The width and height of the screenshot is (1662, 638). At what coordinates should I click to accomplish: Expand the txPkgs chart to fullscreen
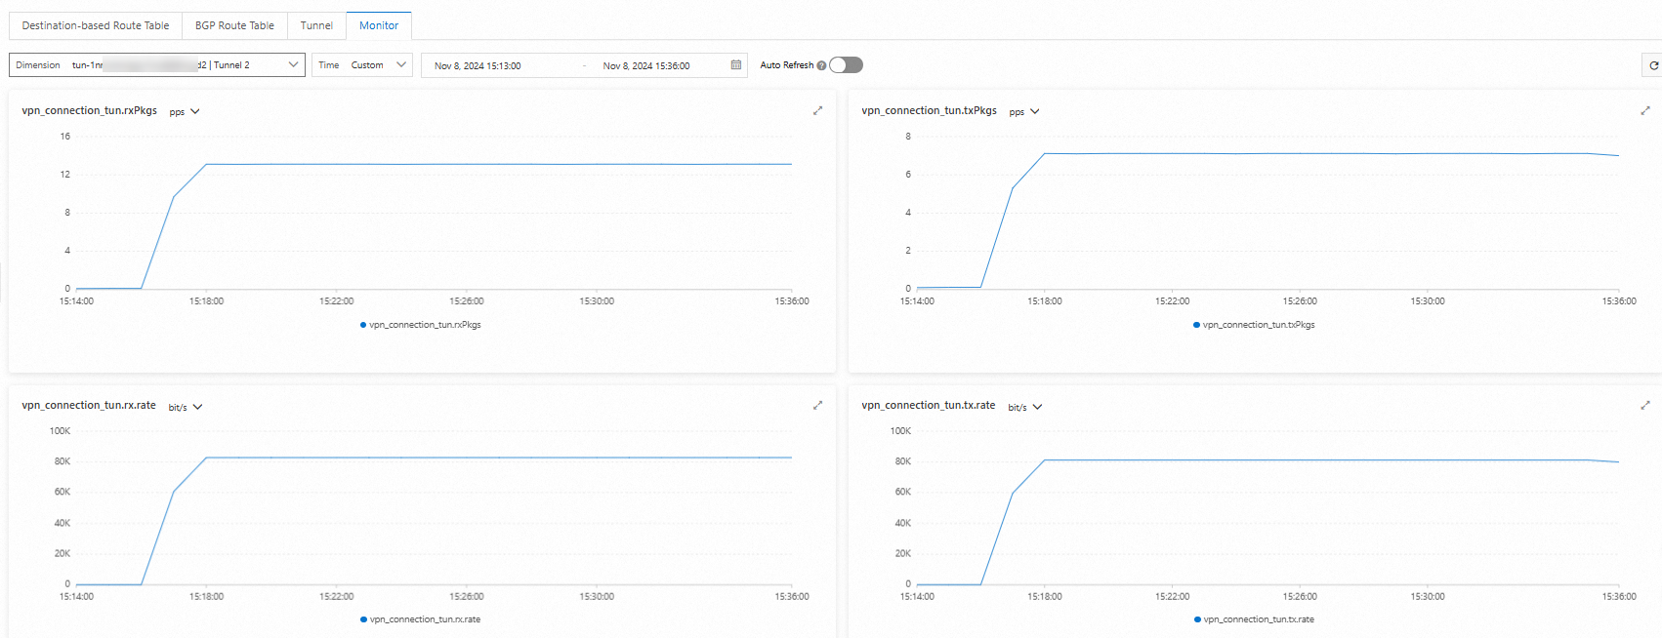pyautogui.click(x=1644, y=111)
